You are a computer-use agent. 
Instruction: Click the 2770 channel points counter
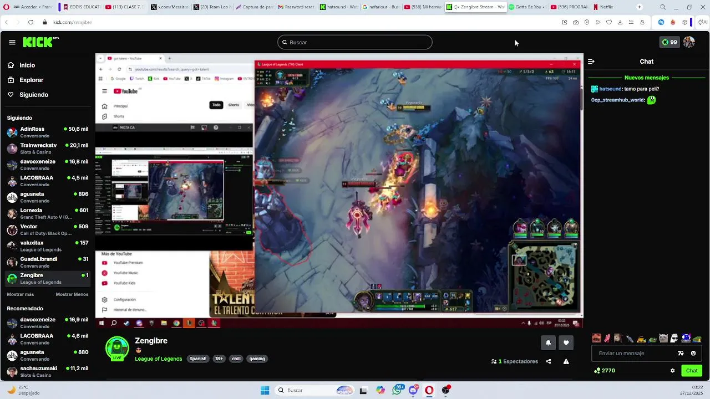coord(605,371)
